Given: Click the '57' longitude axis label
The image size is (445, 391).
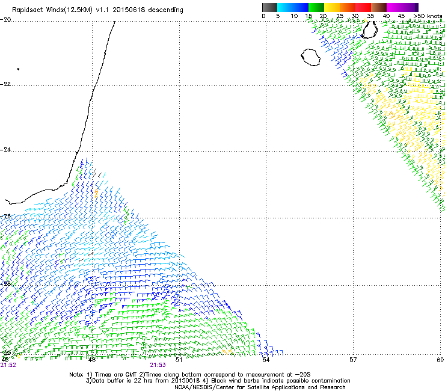Looking at the screenshot, I should [x=353, y=360].
